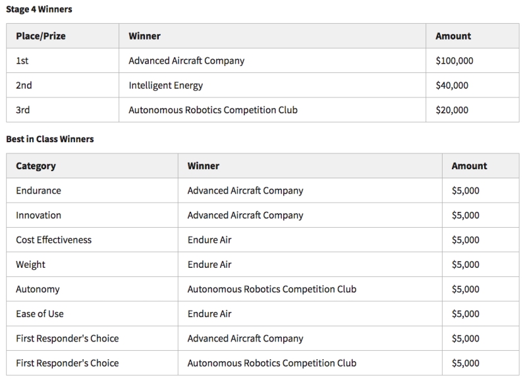Select the "Innovation" category cell
This screenshot has height=383, width=527.
(x=38, y=215)
